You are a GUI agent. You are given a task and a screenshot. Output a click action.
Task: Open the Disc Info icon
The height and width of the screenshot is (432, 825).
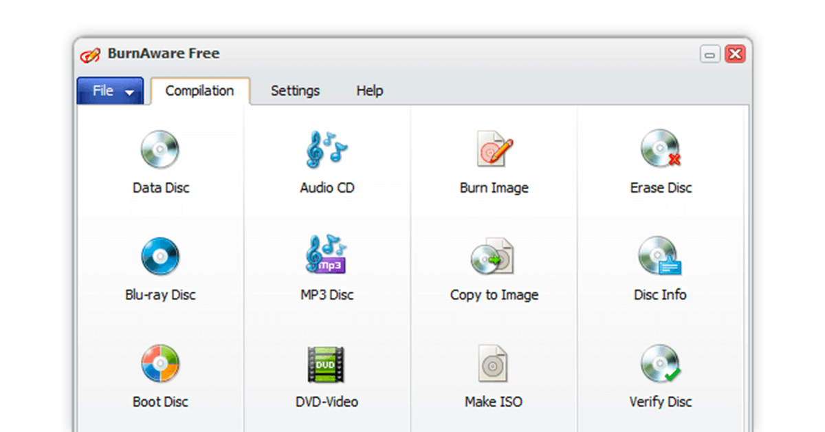tap(660, 257)
